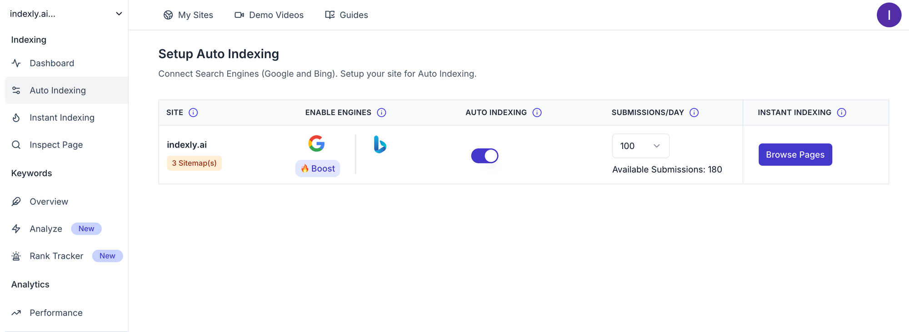Image resolution: width=909 pixels, height=332 pixels.
Task: Click the Dashboard activity icon
Action: [16, 63]
